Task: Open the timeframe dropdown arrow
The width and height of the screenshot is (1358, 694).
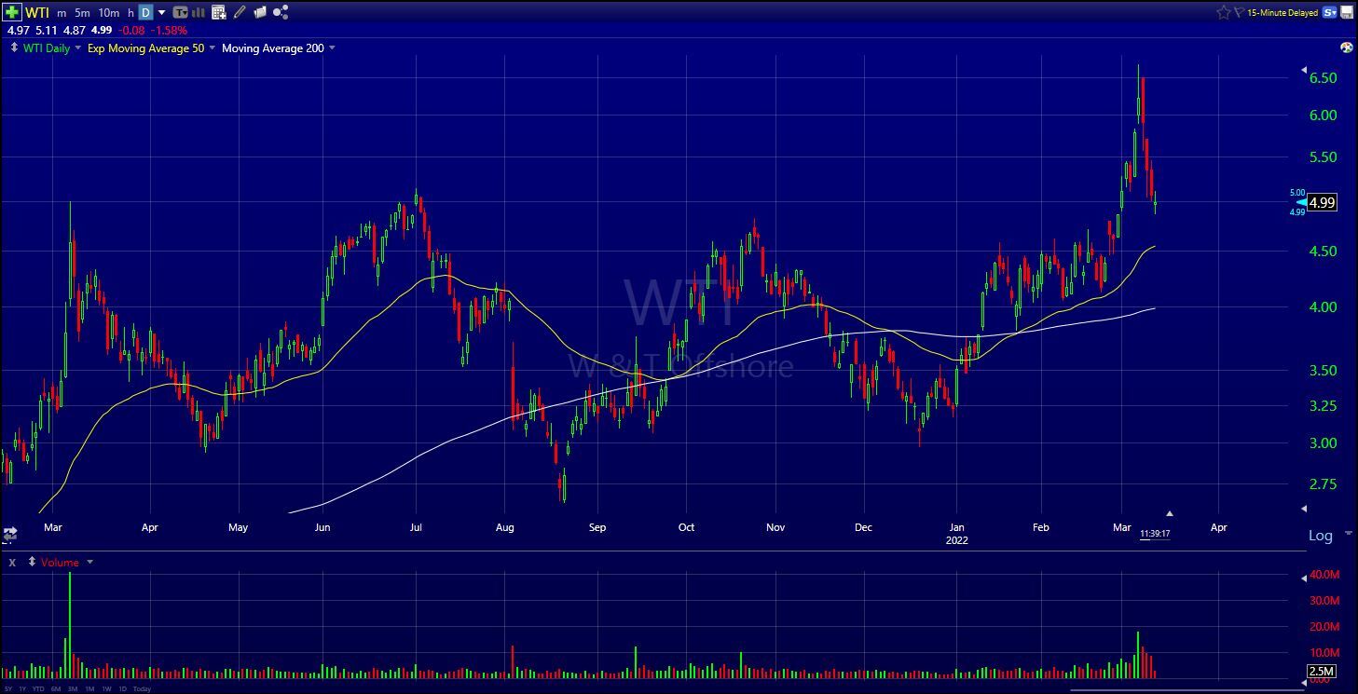Action: pyautogui.click(x=161, y=13)
